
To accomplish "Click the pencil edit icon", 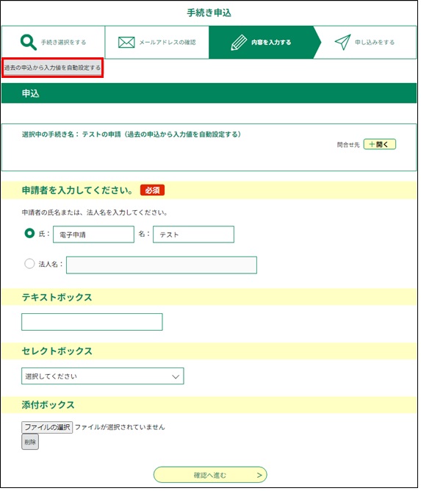I will tap(239, 43).
